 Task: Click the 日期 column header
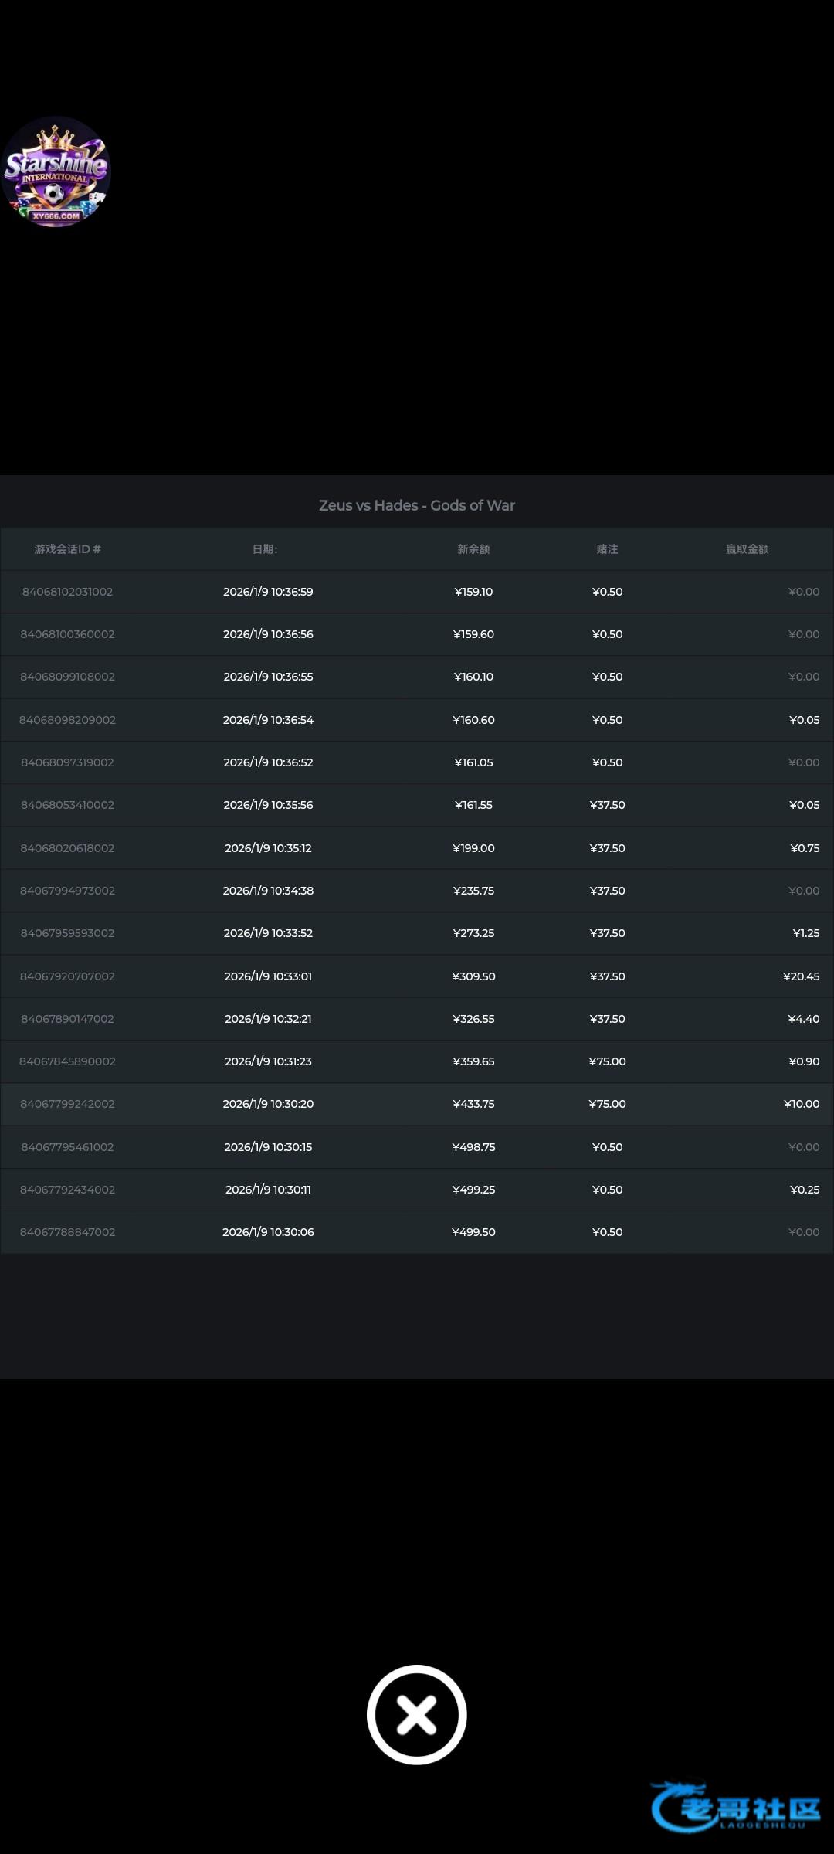[x=265, y=549]
